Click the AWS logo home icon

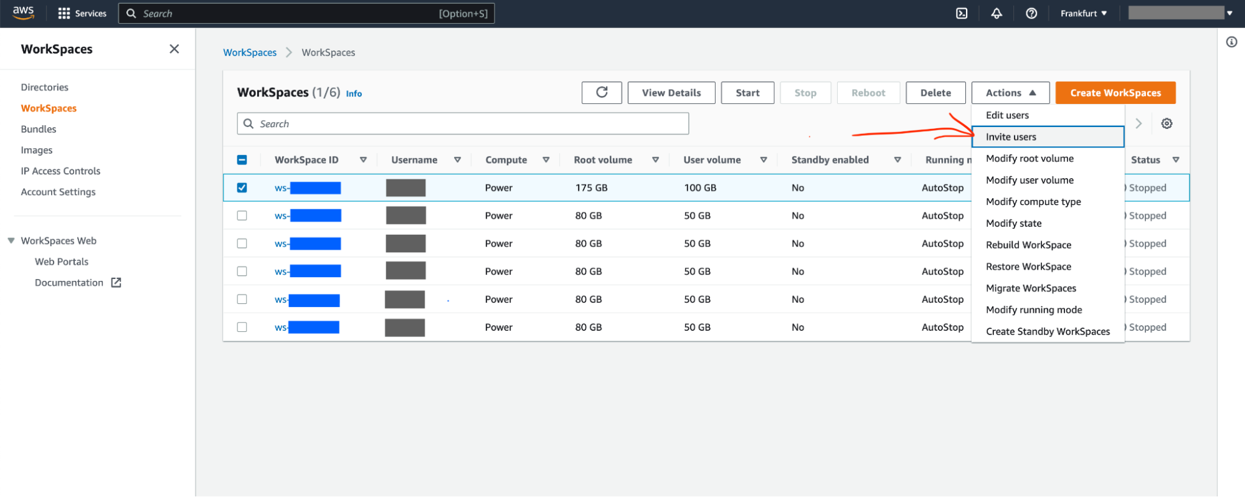[x=24, y=13]
